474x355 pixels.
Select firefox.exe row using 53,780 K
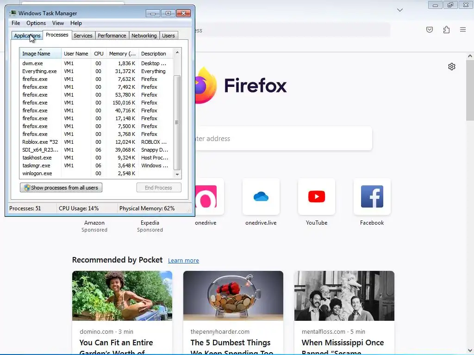coord(97,95)
